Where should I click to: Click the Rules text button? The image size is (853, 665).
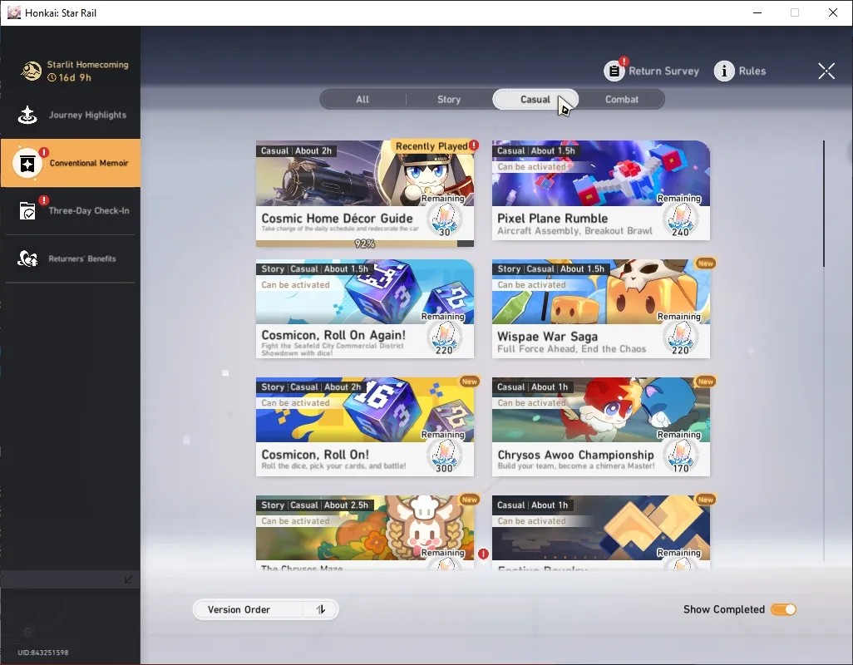click(x=752, y=71)
